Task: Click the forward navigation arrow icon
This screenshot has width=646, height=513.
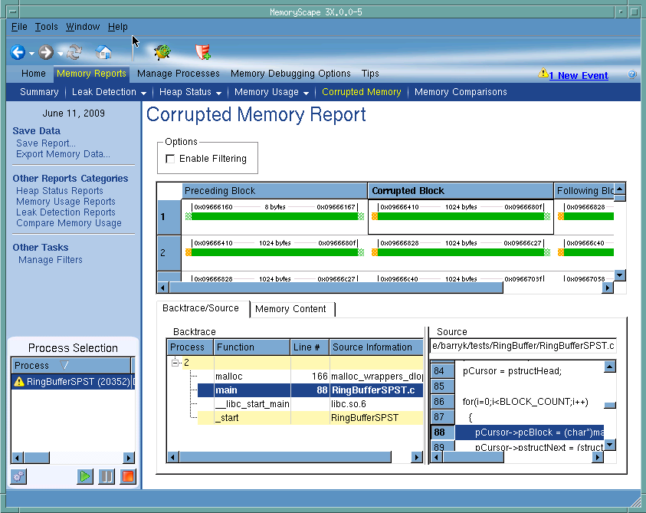Action: [x=46, y=53]
